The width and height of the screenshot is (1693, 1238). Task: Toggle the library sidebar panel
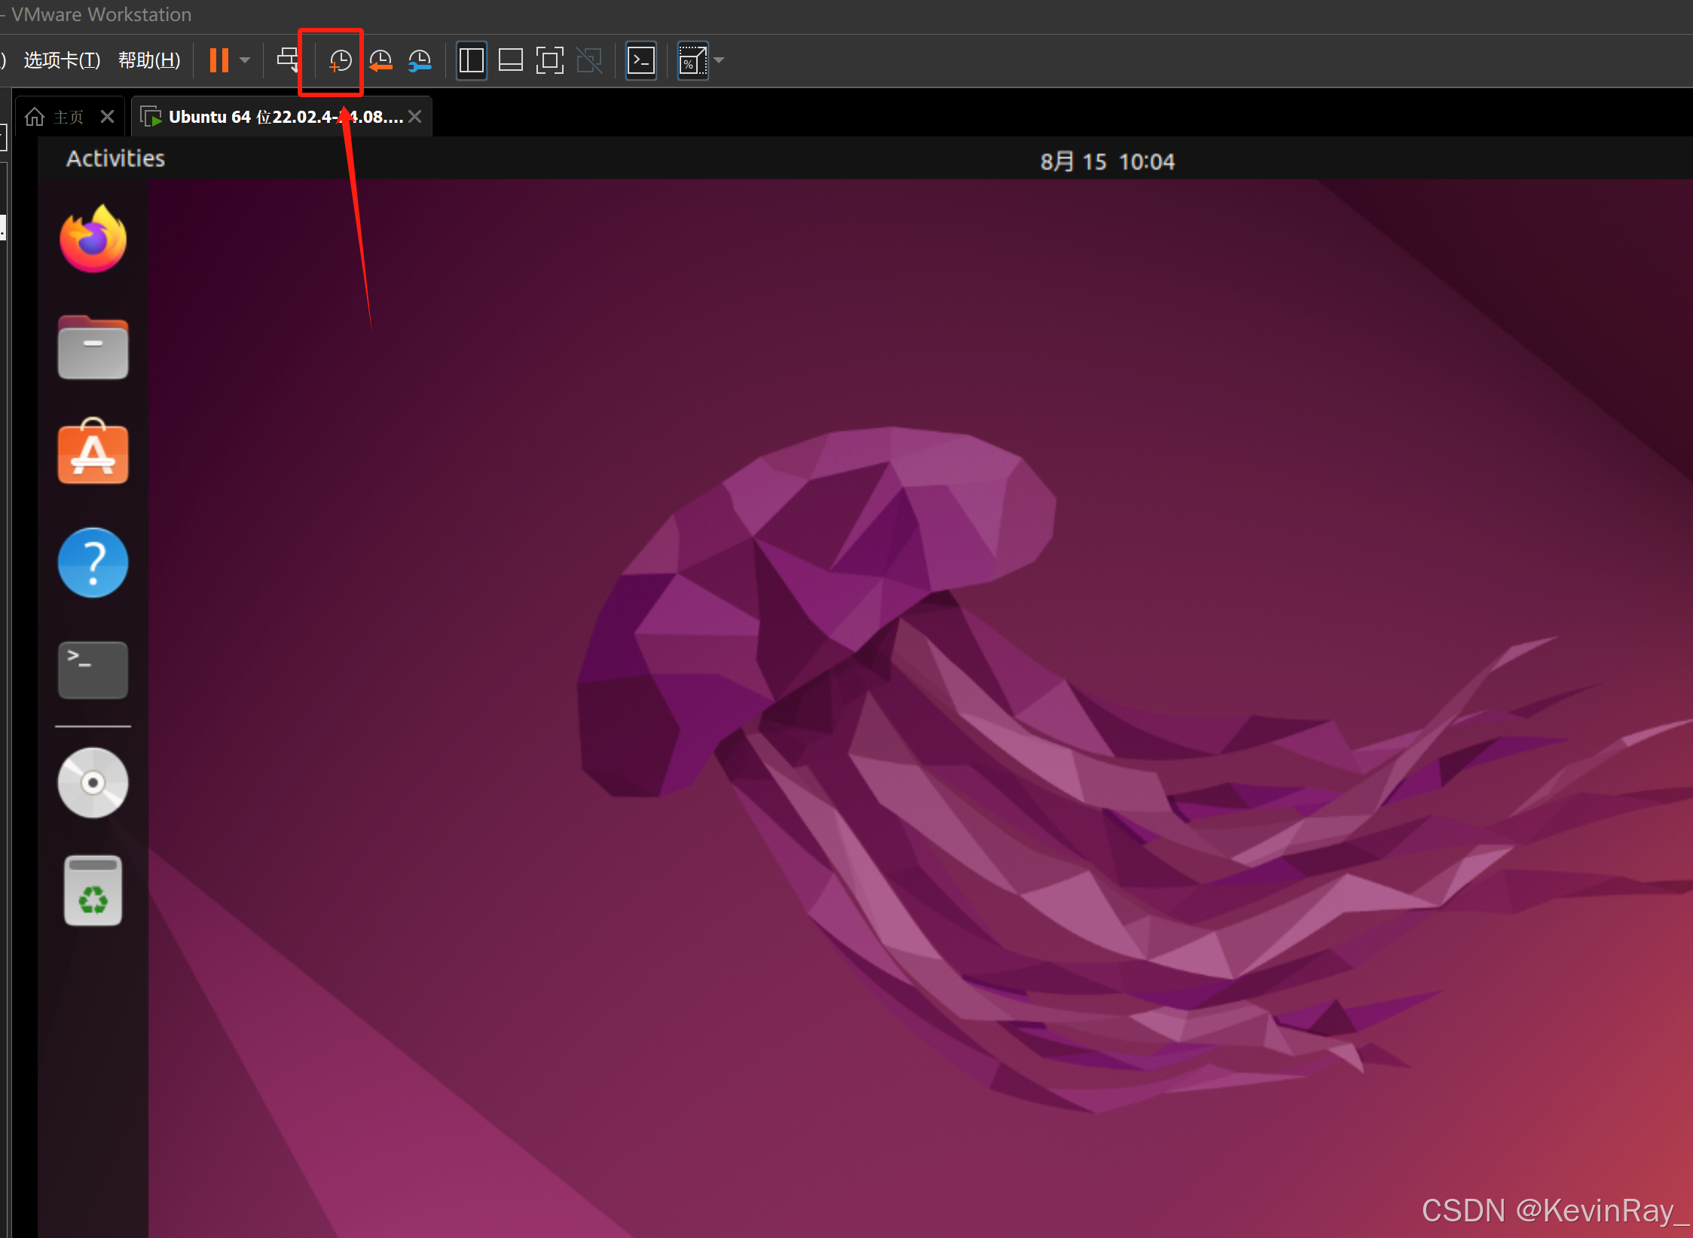coord(472,60)
